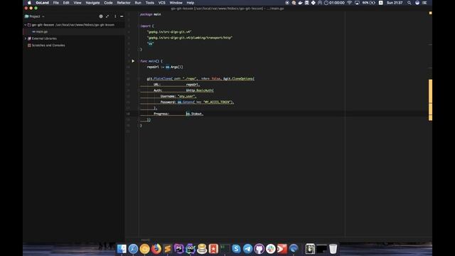Click &git.CloneOptions text
Viewport: 455px width, 256px height.
[x=239, y=79]
